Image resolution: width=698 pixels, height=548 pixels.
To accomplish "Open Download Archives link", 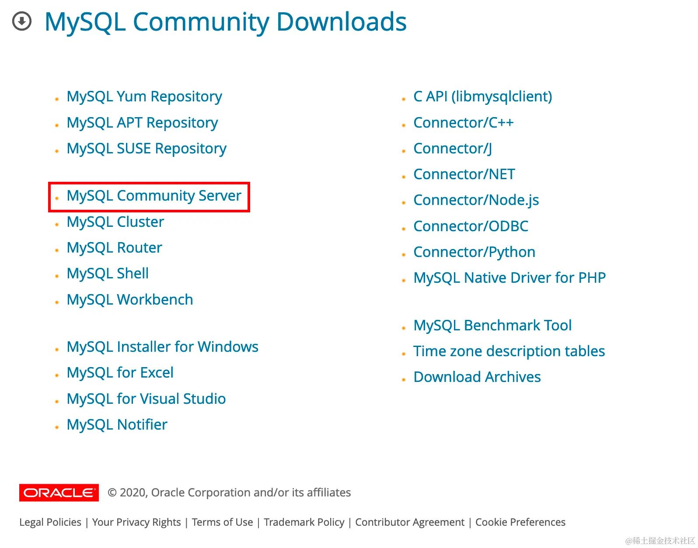I will 477,377.
